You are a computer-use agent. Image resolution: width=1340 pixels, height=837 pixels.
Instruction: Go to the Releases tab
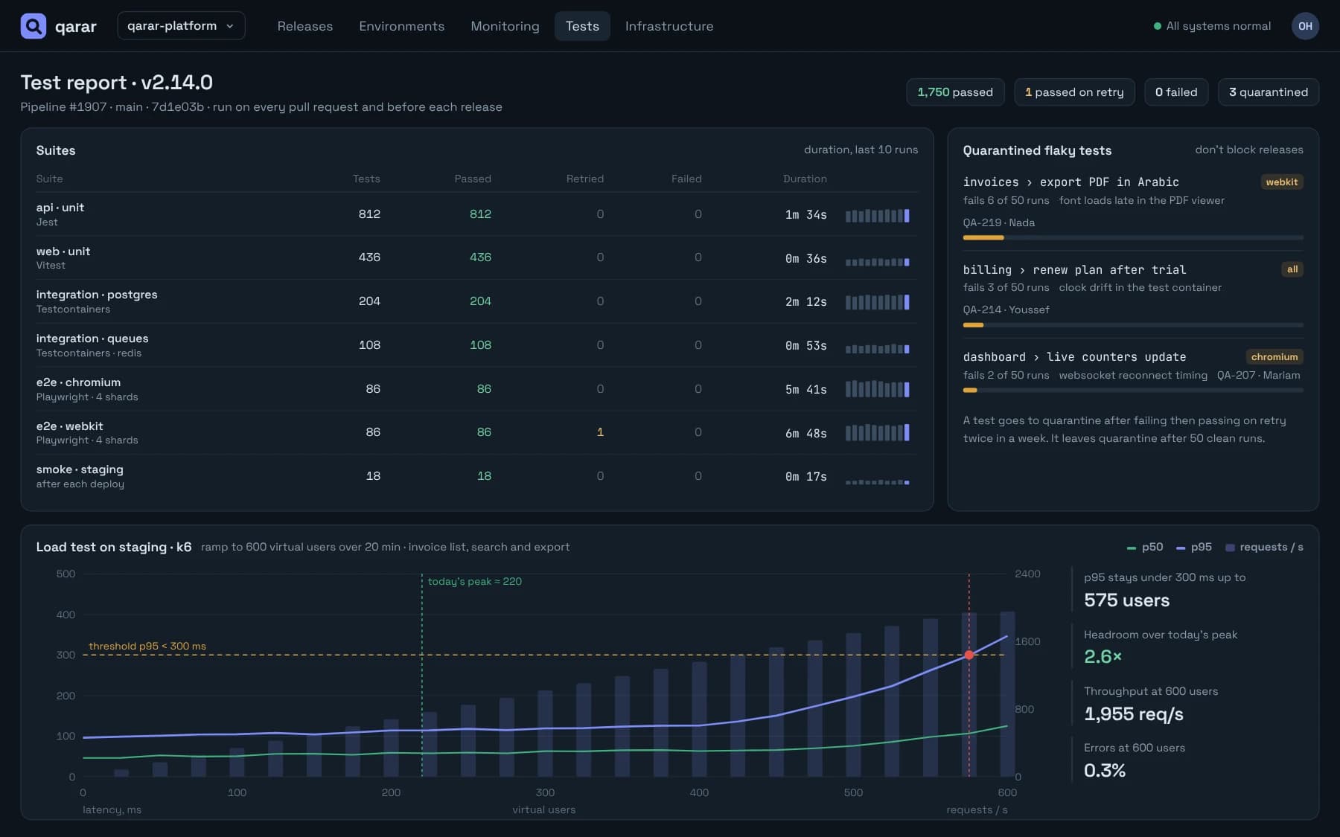pos(305,26)
